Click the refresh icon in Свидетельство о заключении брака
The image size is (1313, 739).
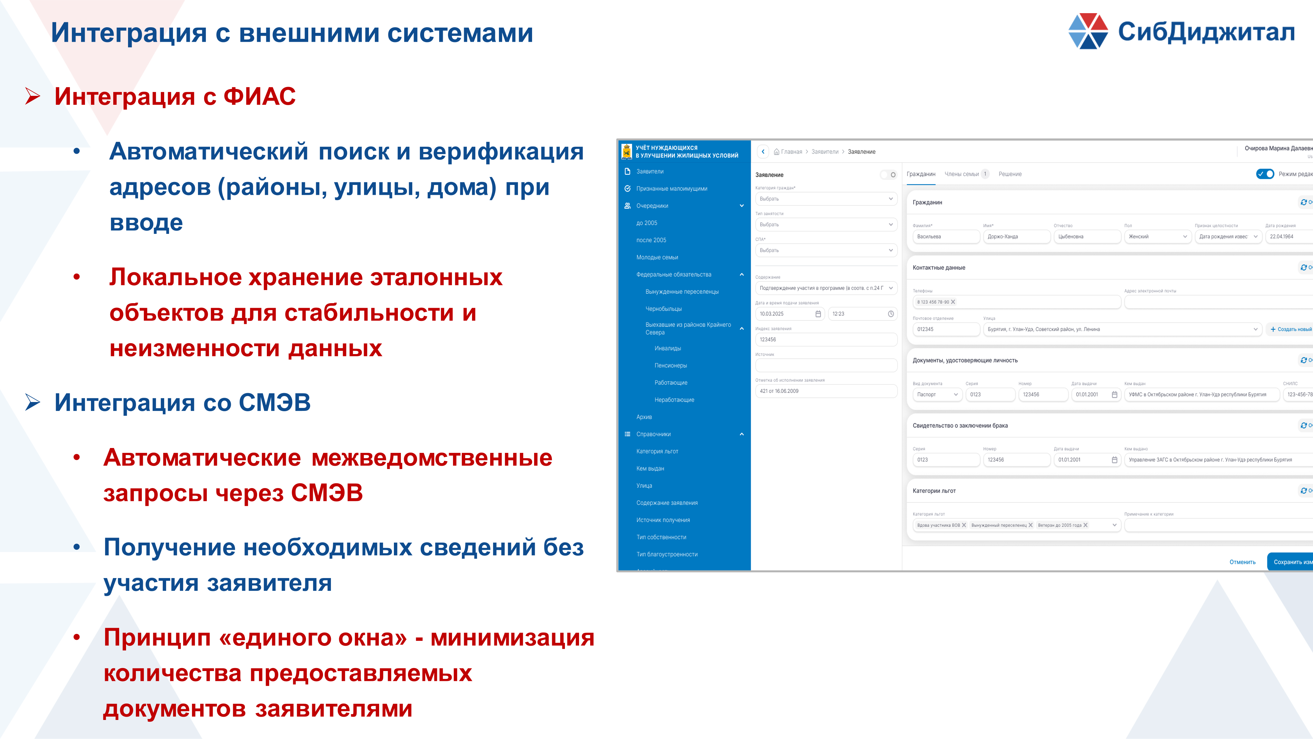[x=1303, y=425]
